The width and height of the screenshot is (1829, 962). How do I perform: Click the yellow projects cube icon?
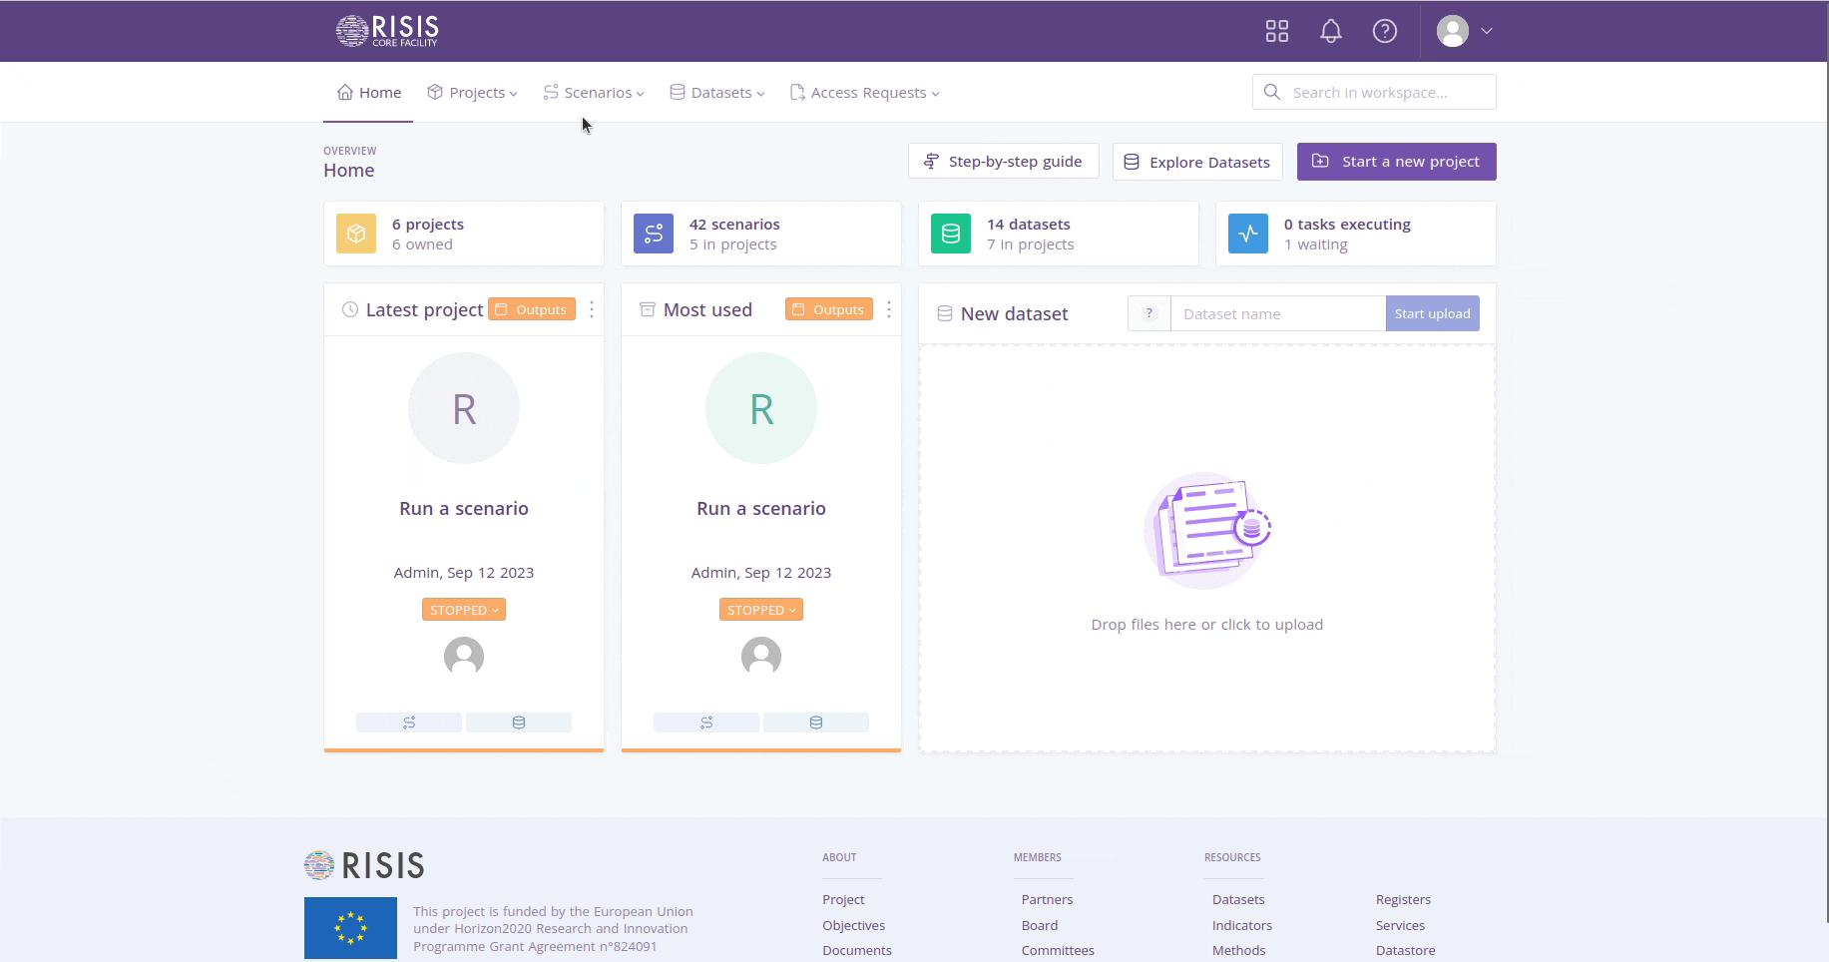click(356, 234)
